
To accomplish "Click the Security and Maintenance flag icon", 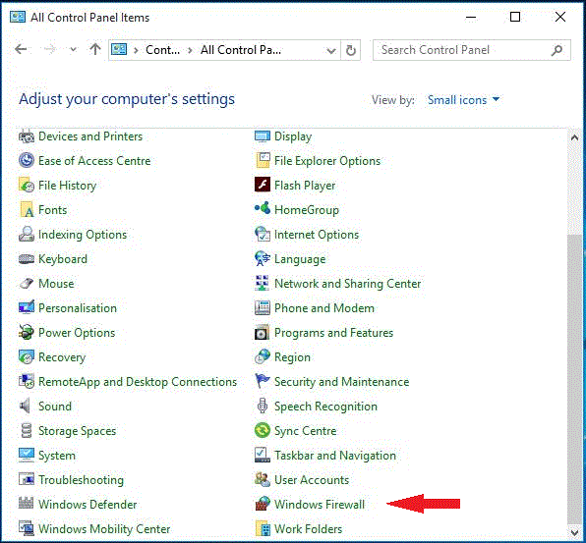I will (263, 381).
